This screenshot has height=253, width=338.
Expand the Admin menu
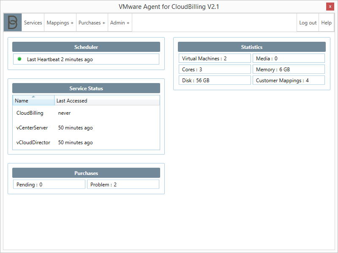(120, 22)
